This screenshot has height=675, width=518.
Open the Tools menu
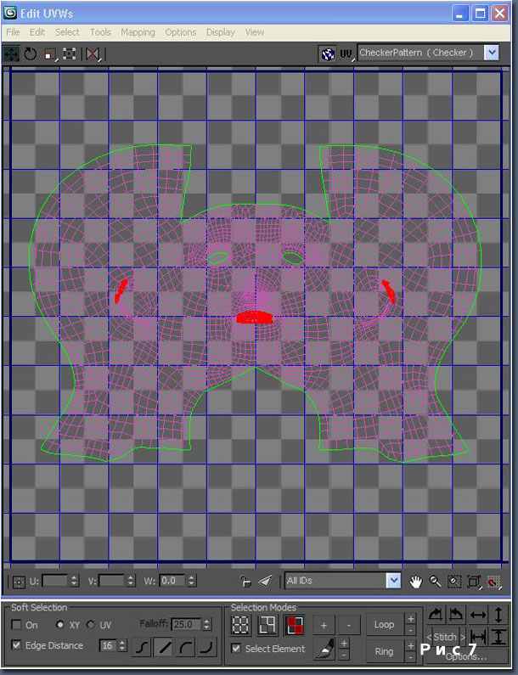click(100, 32)
